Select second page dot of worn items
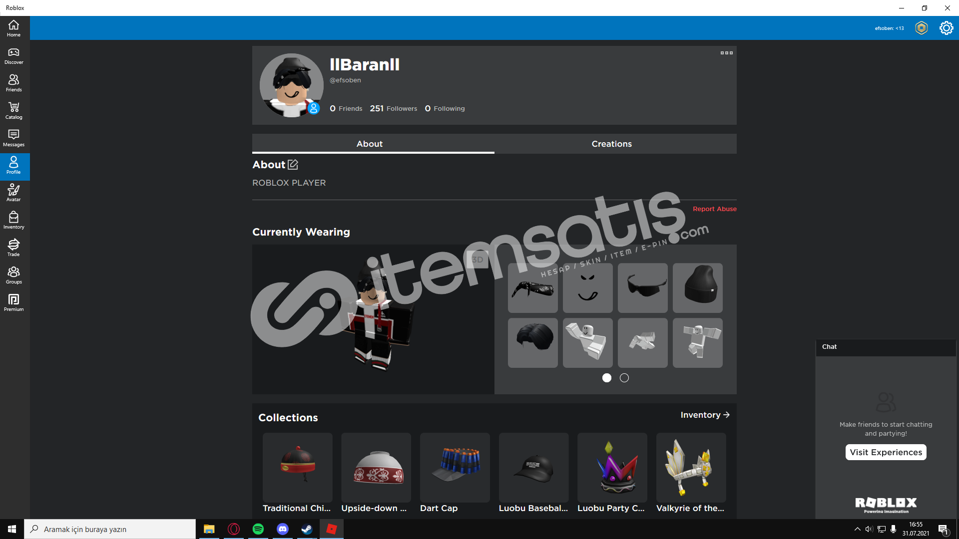This screenshot has width=959, height=539. (x=624, y=378)
